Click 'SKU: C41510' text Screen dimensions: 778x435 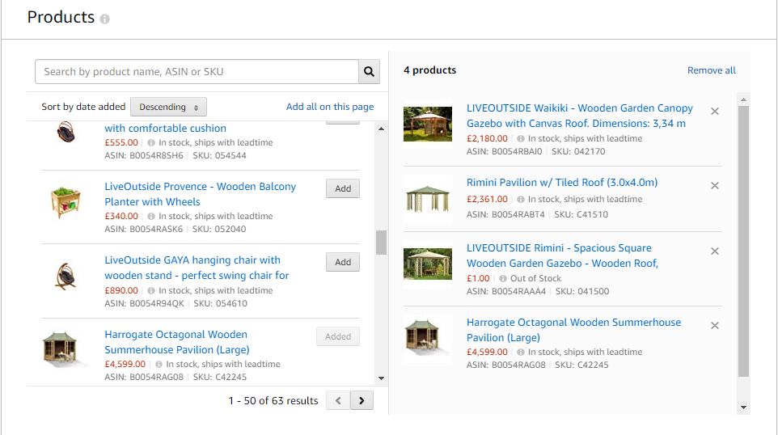pyautogui.click(x=581, y=215)
